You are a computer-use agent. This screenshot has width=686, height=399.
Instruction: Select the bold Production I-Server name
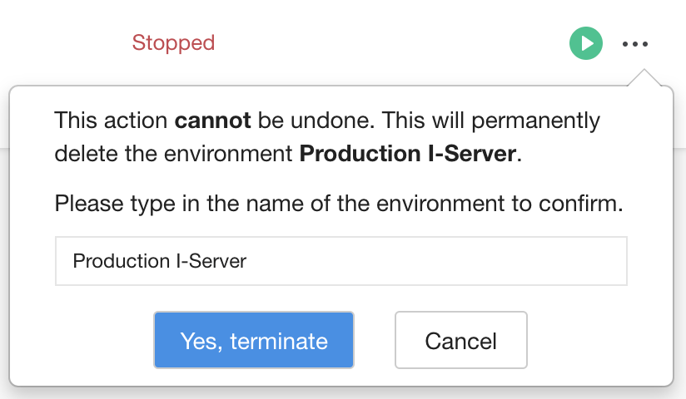coord(407,154)
